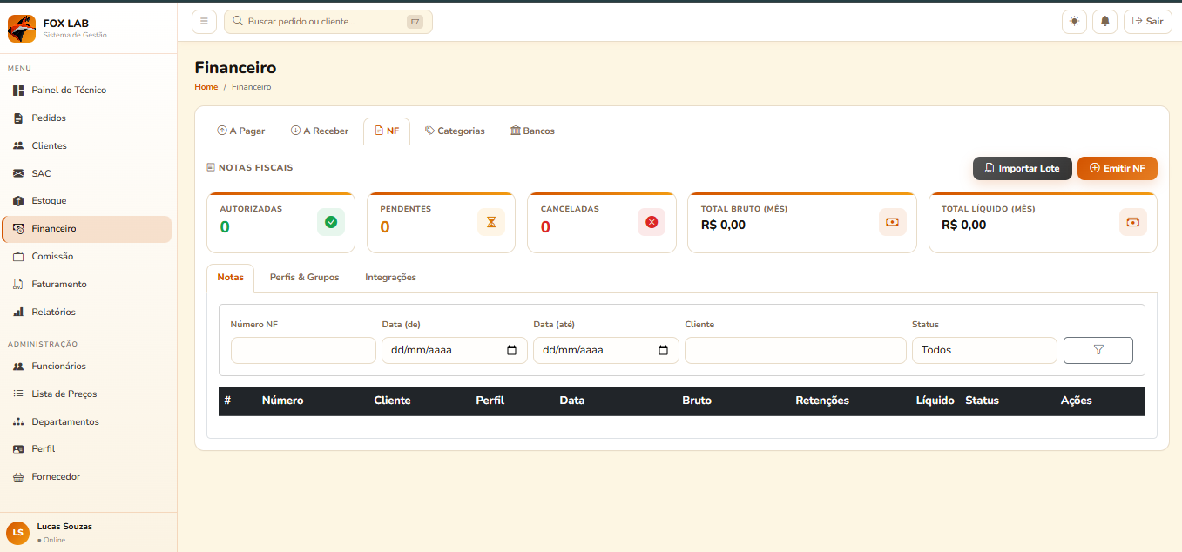Toggle the sidebar hamburger menu button

[204, 22]
